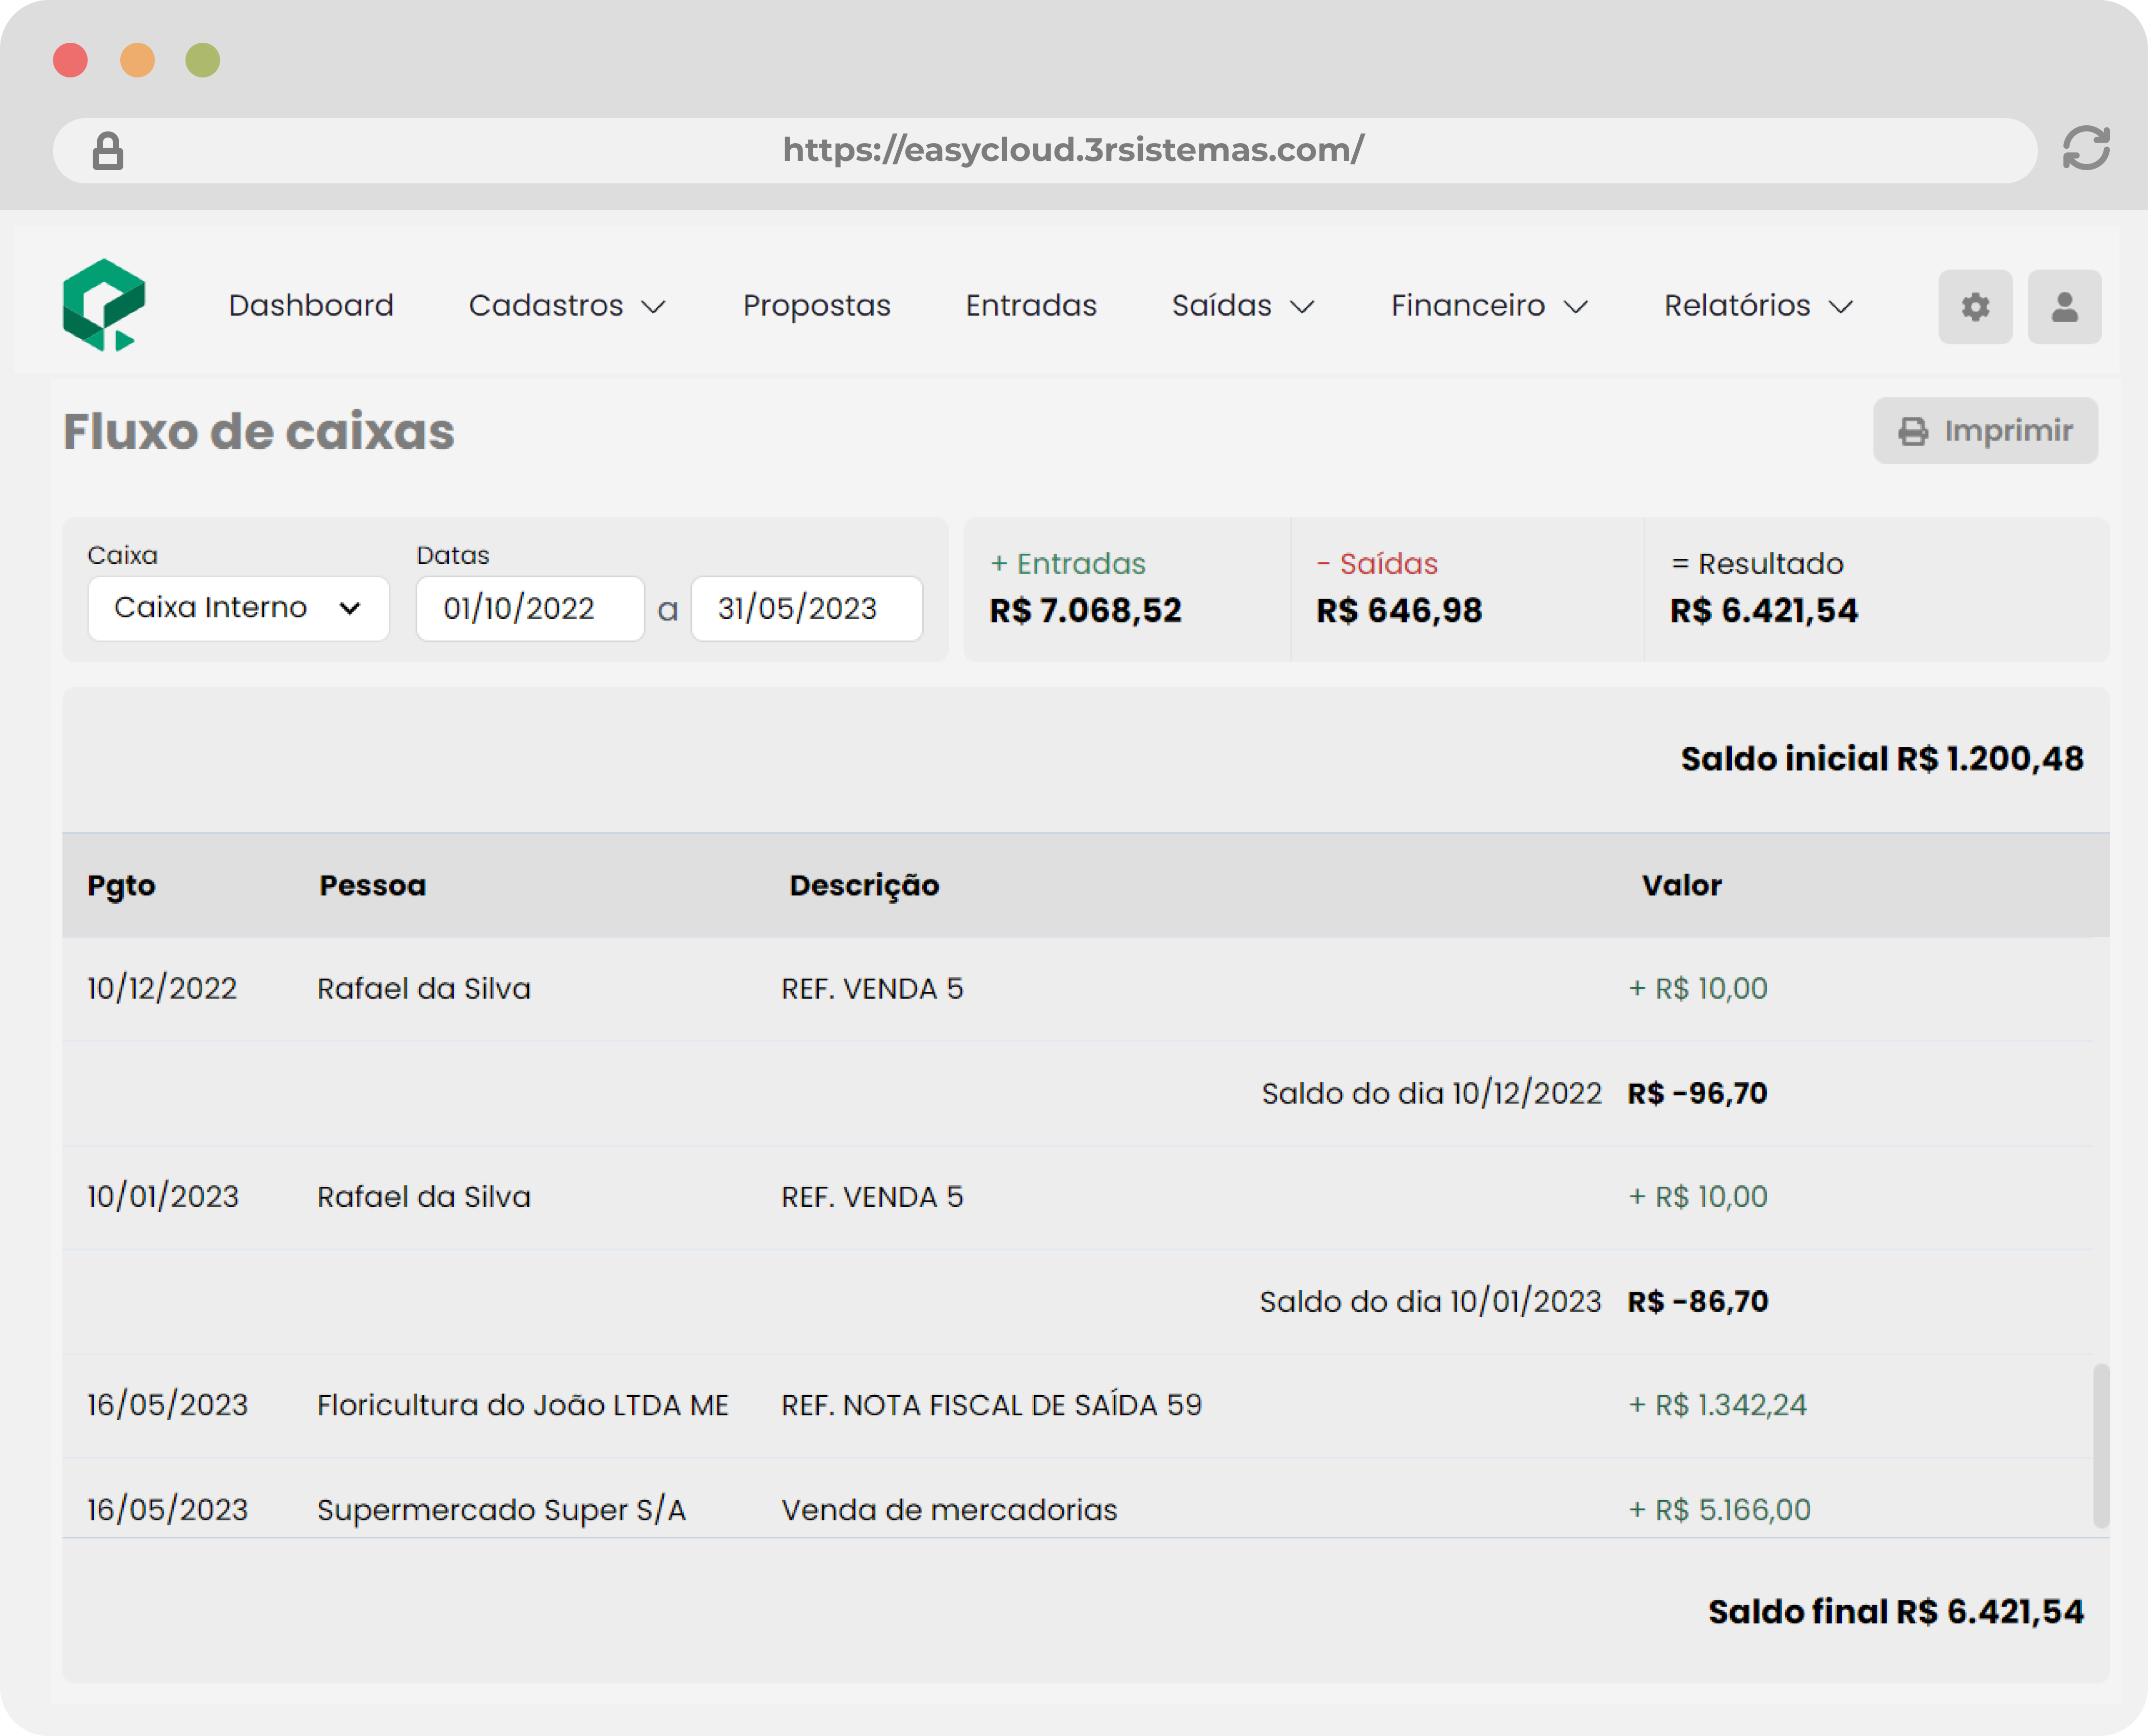Screen dimensions: 2148x1736
Task: Click the Pessoa column header
Action: (x=372, y=885)
